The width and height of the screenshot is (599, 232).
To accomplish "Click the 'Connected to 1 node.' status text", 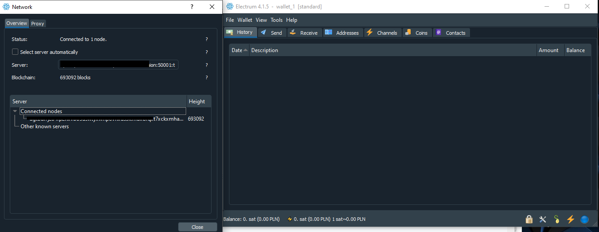I will (83, 39).
